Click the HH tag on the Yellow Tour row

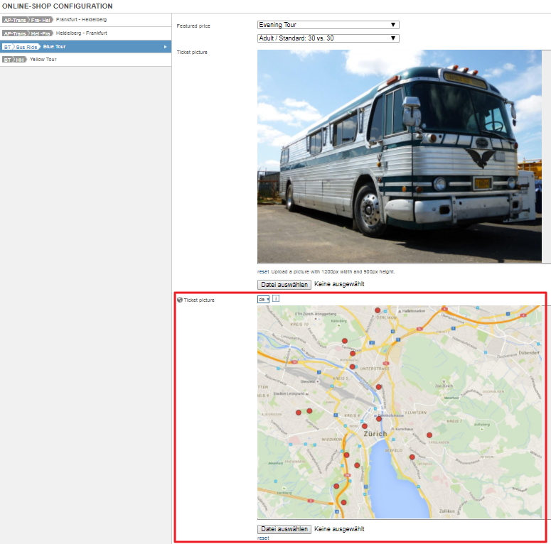20,60
